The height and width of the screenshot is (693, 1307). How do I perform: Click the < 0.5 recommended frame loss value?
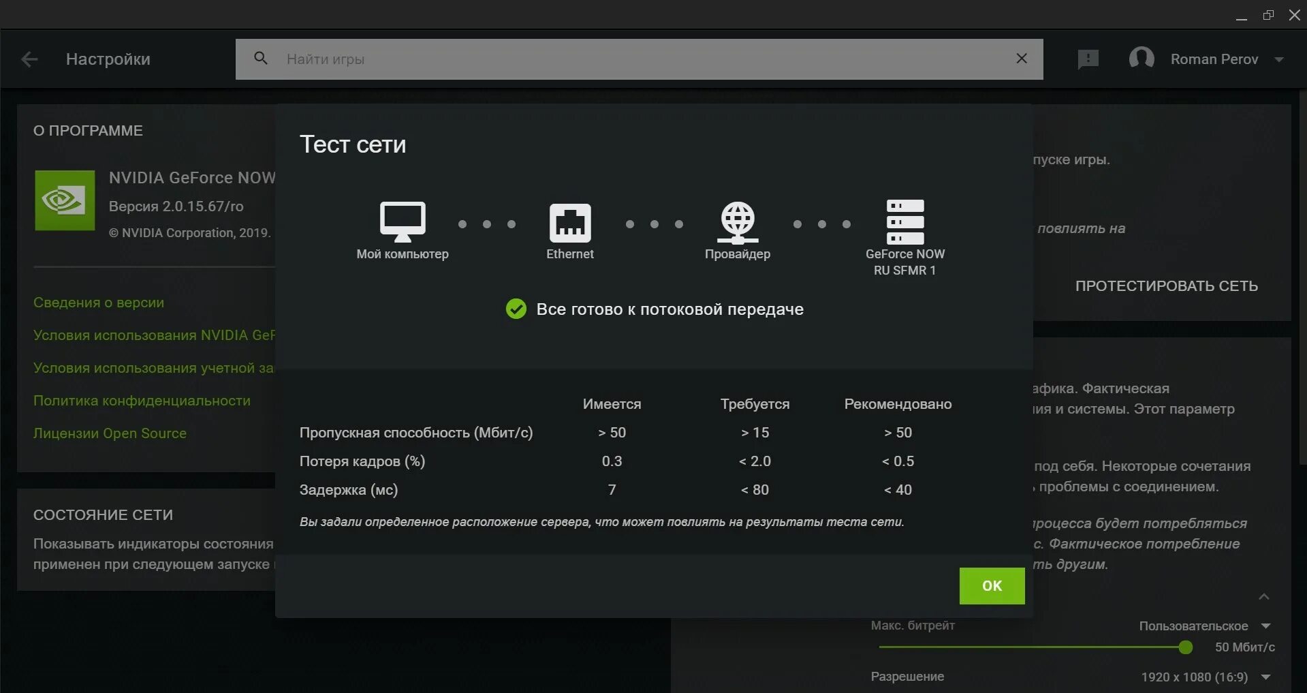[x=898, y=461]
